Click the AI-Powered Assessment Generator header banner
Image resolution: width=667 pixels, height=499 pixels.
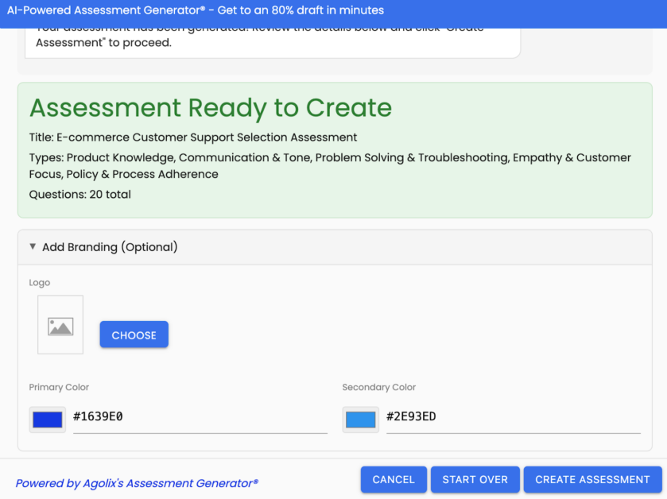click(196, 11)
